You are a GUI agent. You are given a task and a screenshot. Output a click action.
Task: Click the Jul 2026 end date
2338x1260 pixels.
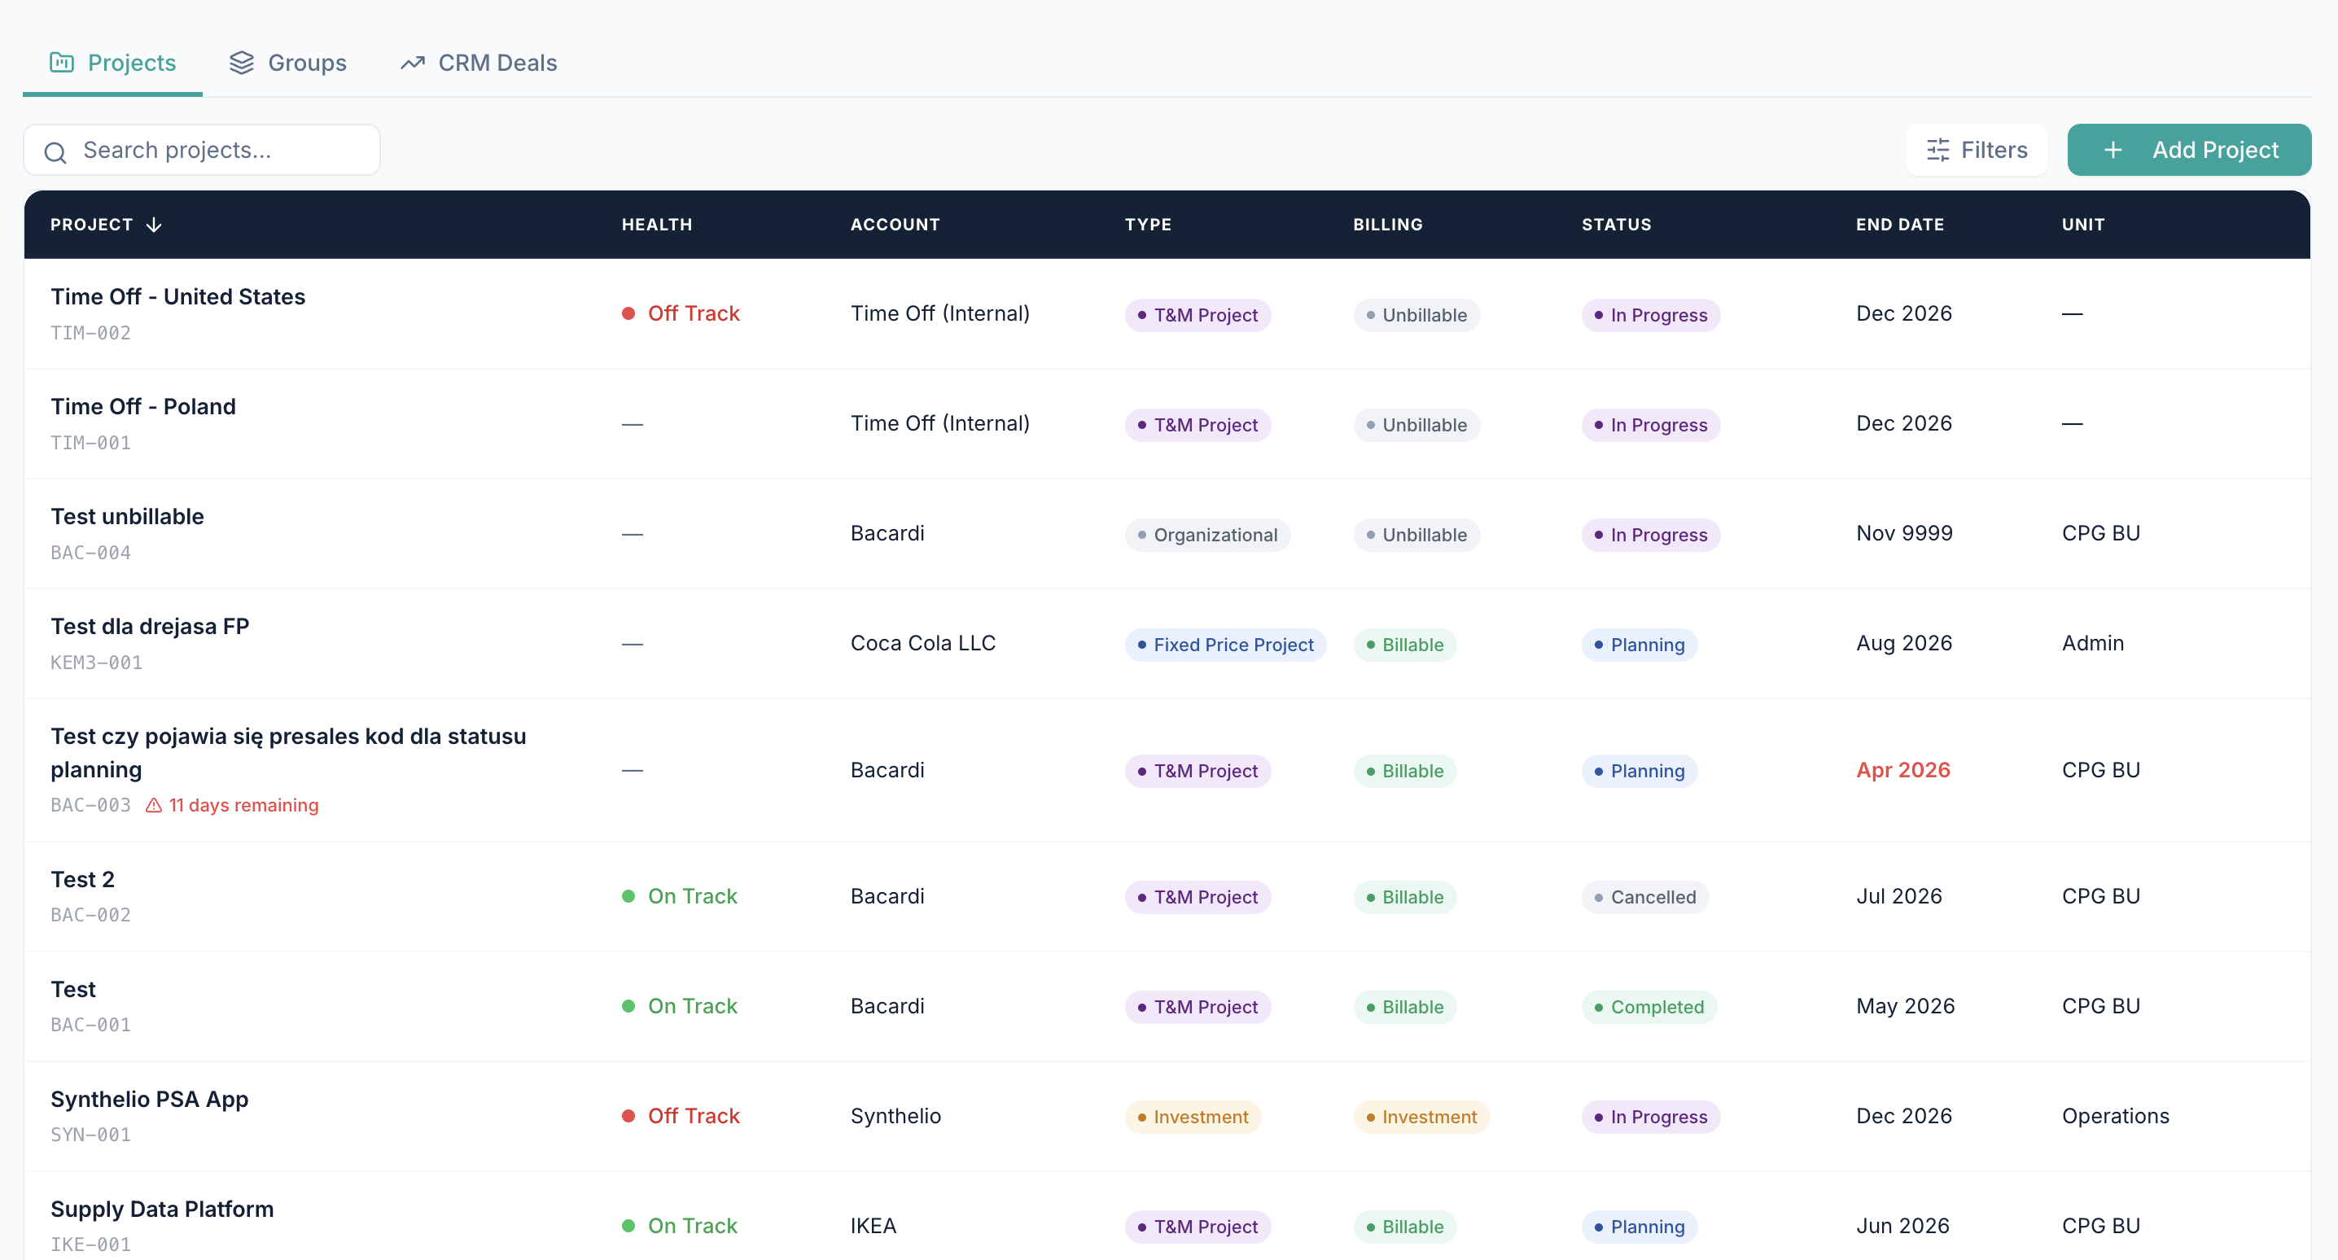point(1898,896)
